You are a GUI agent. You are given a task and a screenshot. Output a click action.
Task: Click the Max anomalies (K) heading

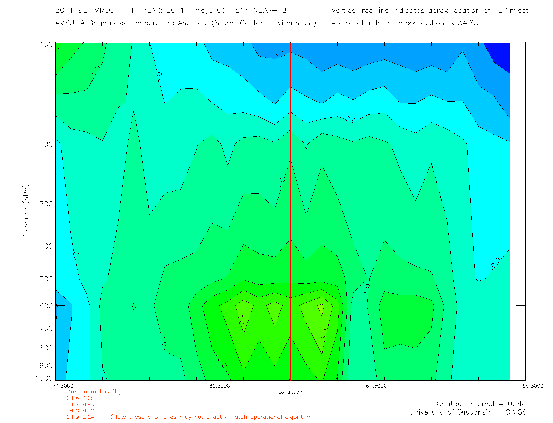[93, 391]
